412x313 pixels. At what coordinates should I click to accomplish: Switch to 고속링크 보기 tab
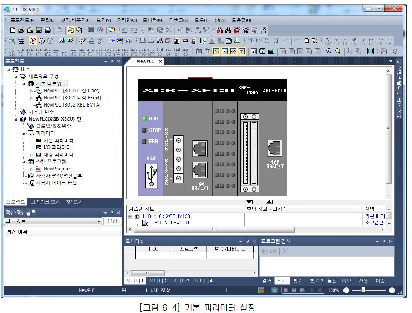pos(45,202)
